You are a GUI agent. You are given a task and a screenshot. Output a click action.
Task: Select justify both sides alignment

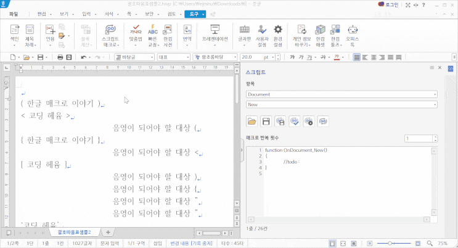[357, 57]
